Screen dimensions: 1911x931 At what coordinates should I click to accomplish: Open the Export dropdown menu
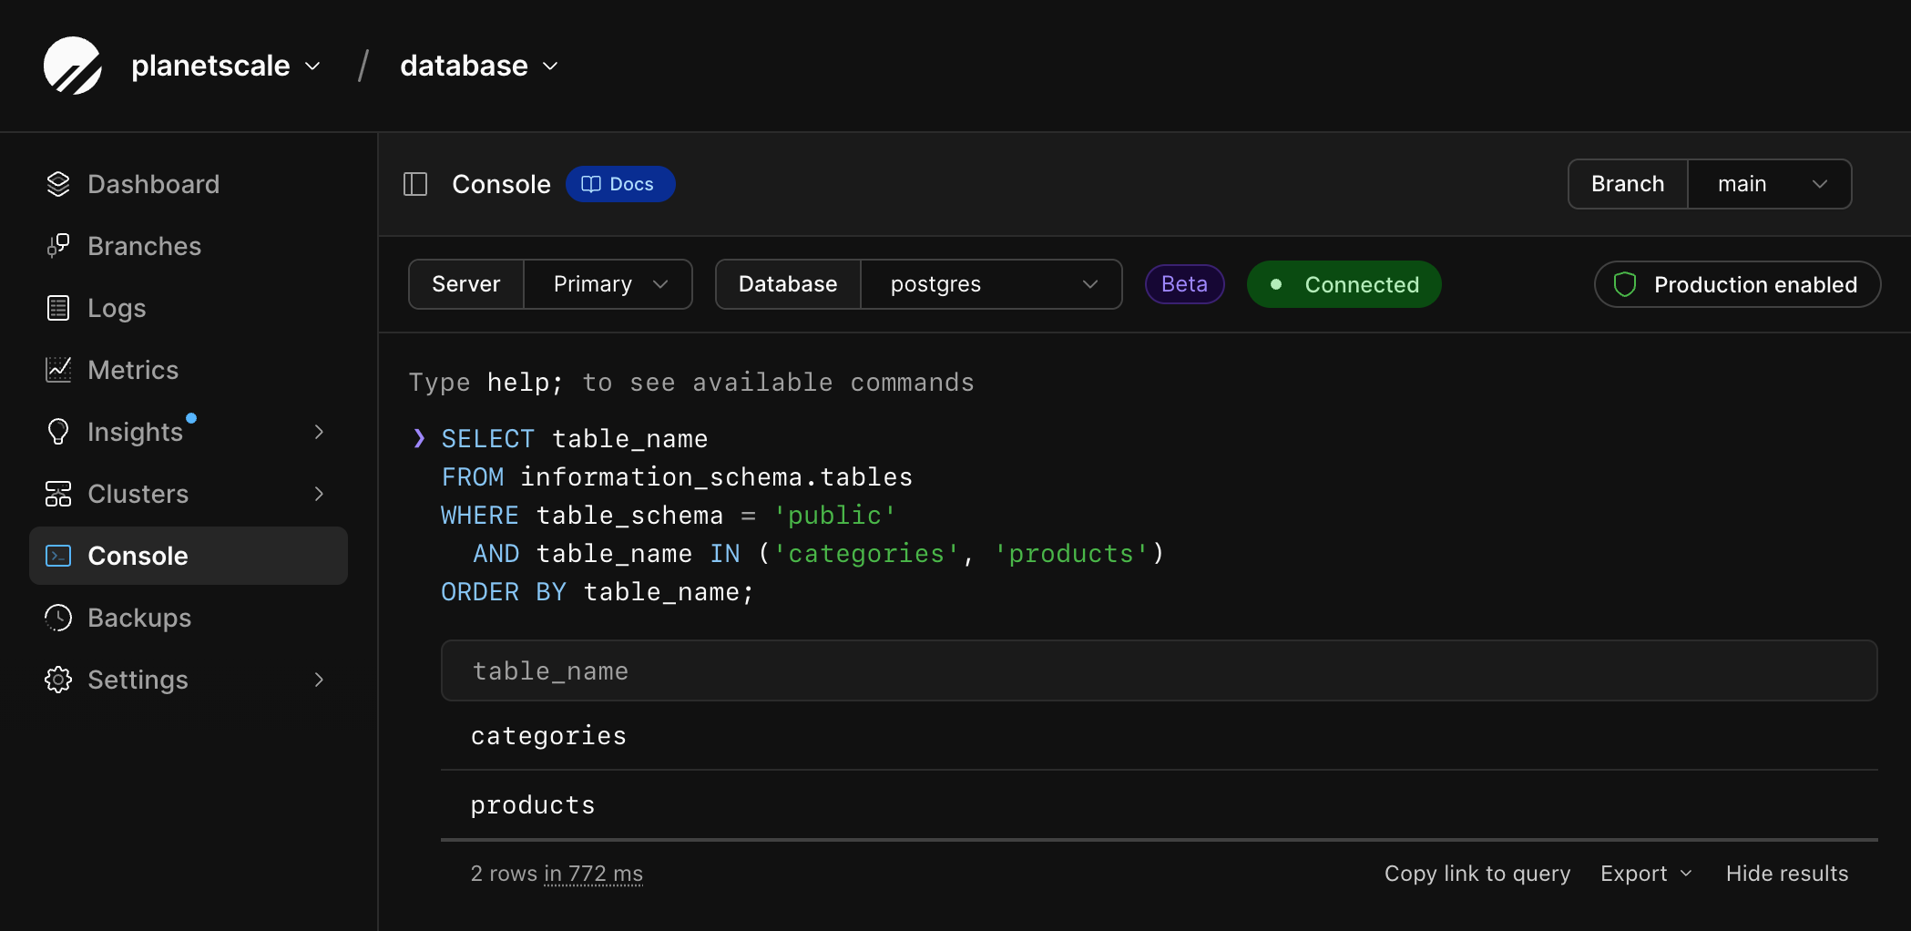(x=1646, y=874)
